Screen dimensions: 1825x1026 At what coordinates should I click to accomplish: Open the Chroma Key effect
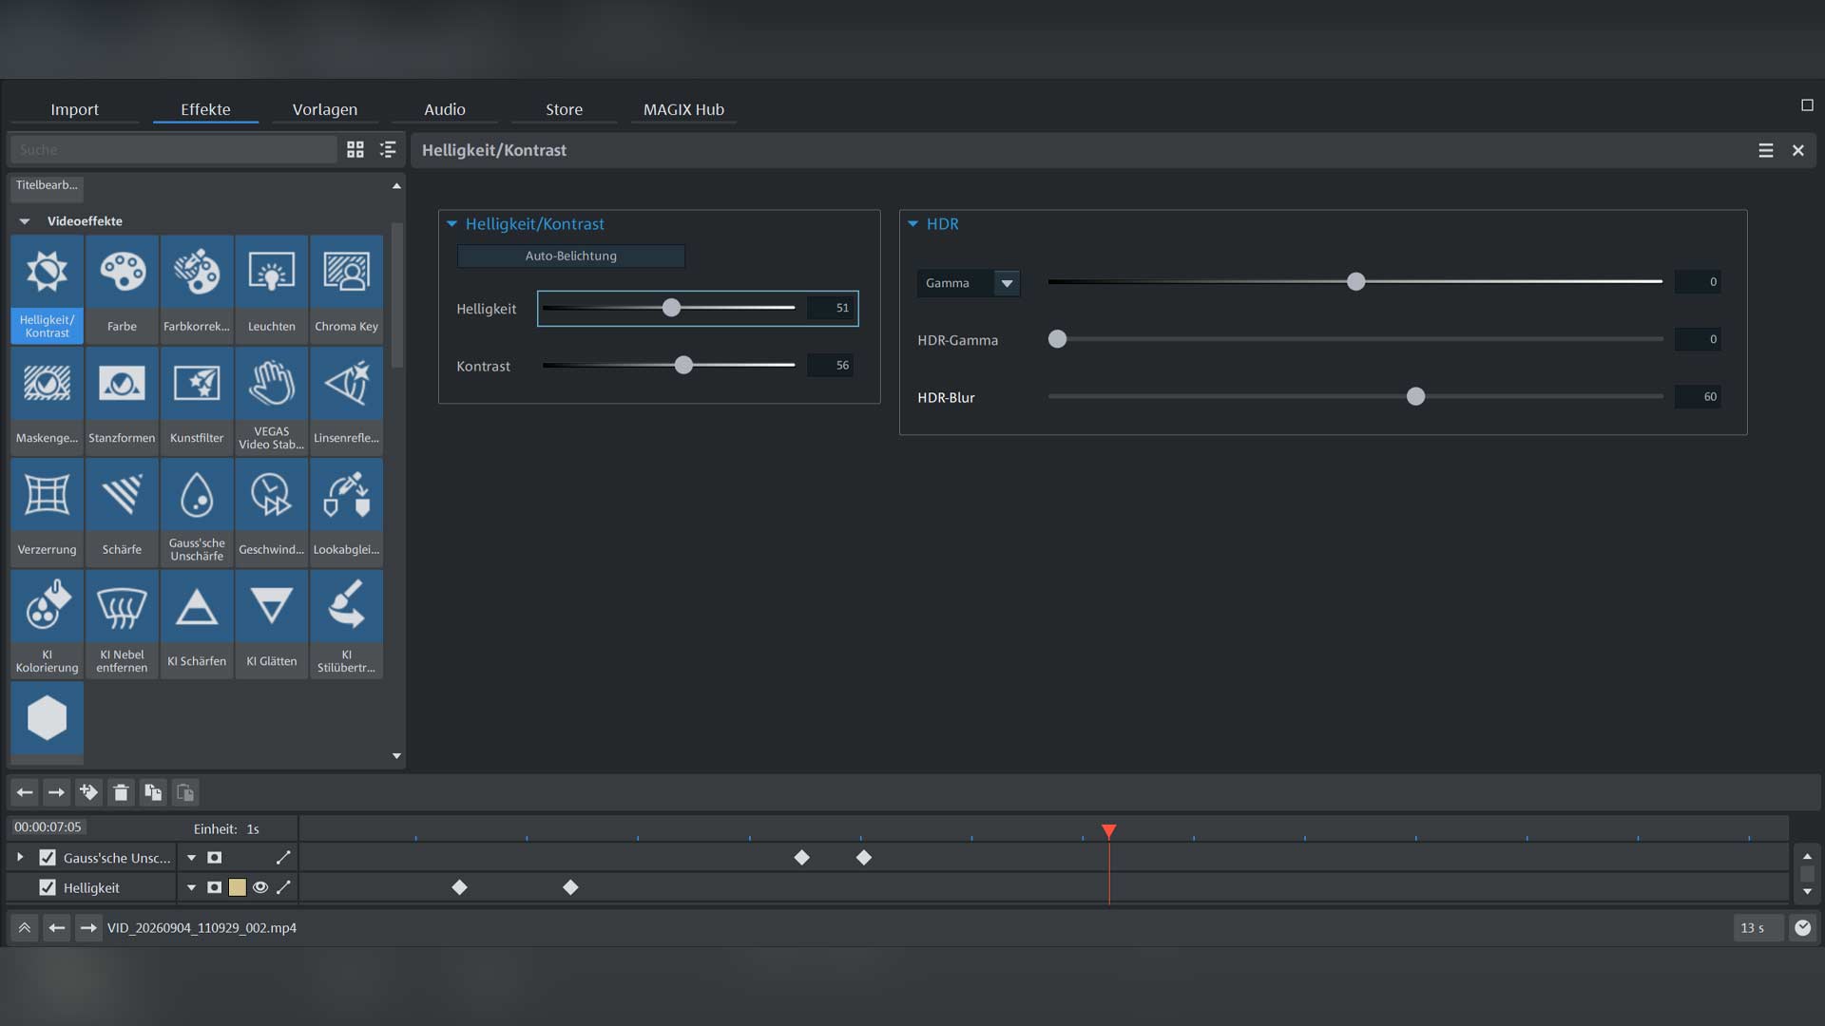point(346,289)
